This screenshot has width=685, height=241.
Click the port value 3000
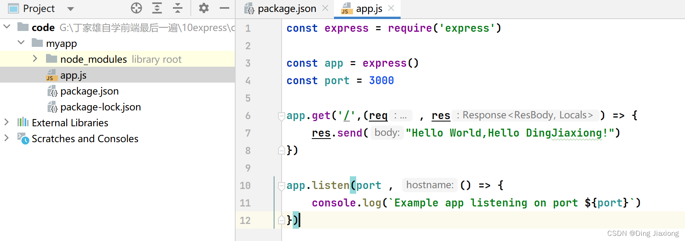click(381, 81)
